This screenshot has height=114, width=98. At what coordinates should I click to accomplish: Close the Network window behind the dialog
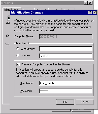pos(90,3)
